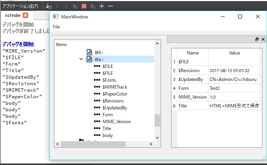Select the CN=Admin/O=chiburu value cell
The width and height of the screenshot is (267, 165).
click(x=235, y=79)
